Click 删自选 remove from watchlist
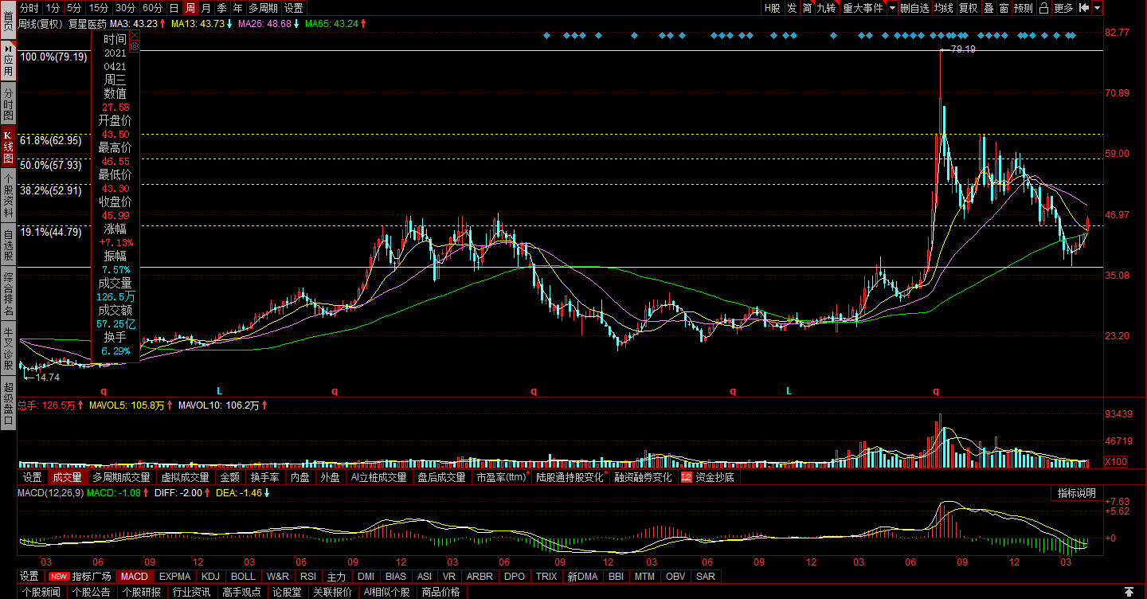 tap(915, 8)
